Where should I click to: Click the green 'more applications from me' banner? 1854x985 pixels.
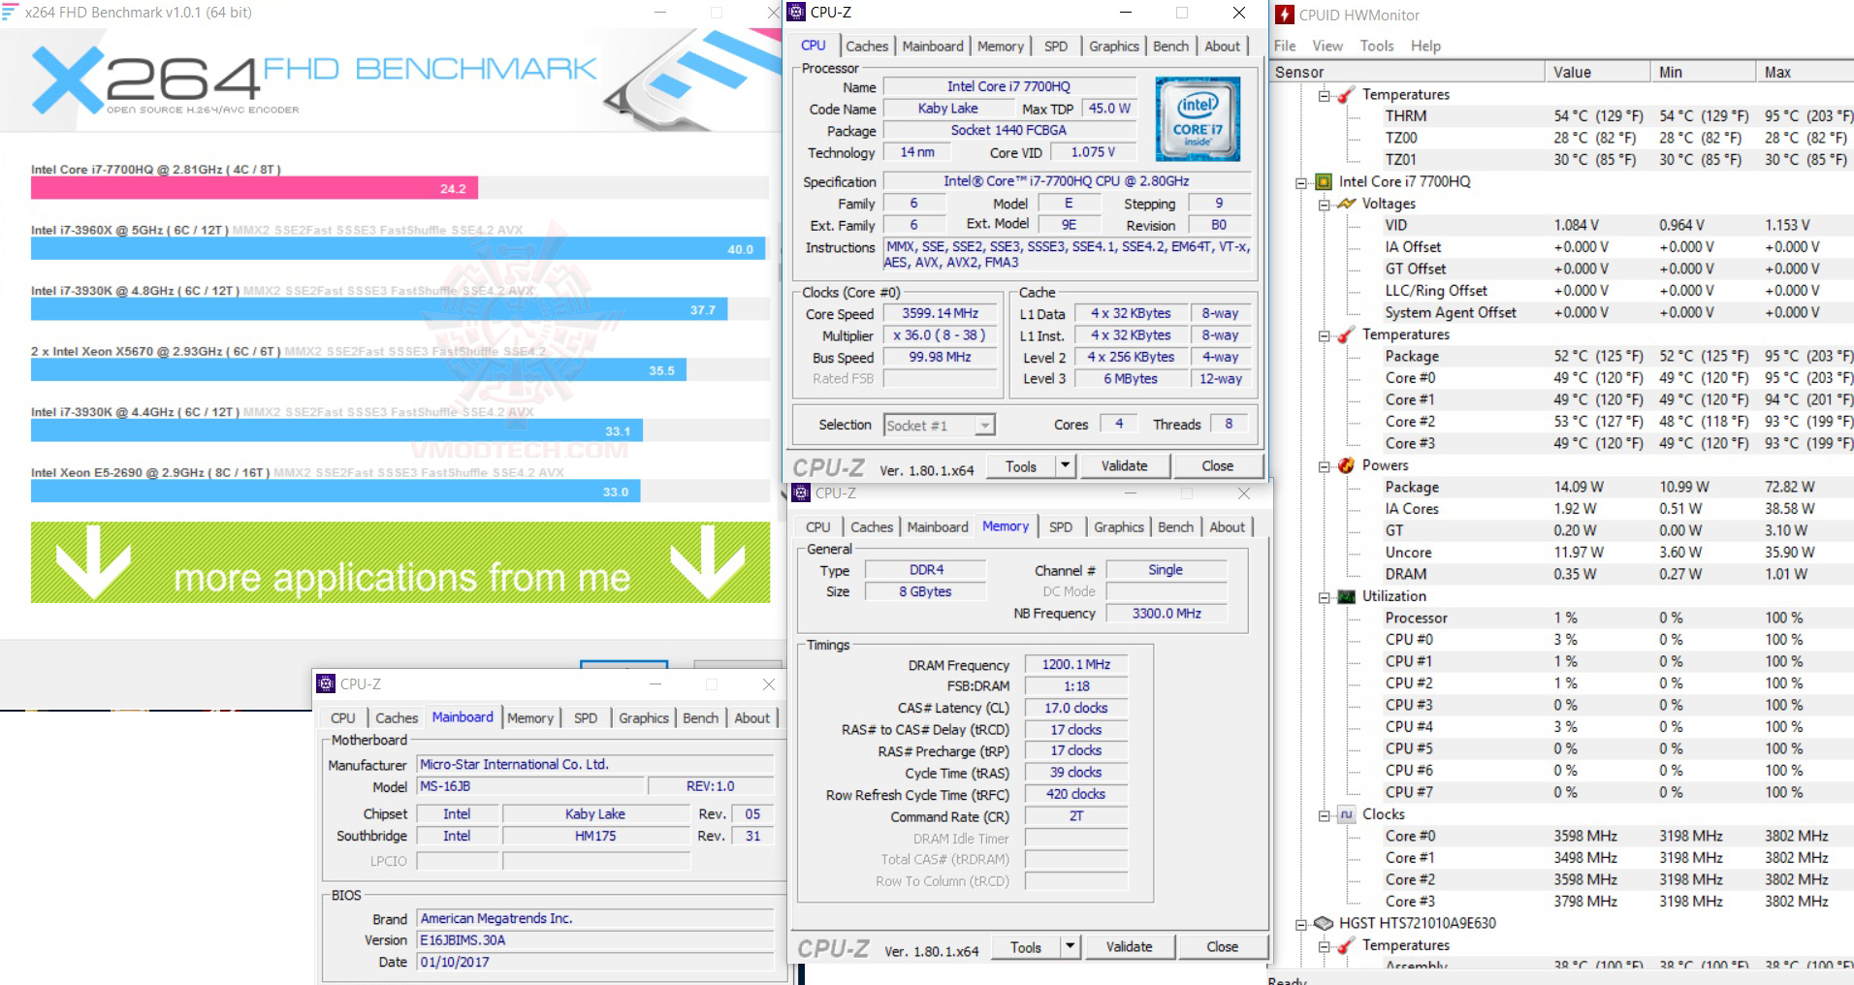(x=400, y=562)
